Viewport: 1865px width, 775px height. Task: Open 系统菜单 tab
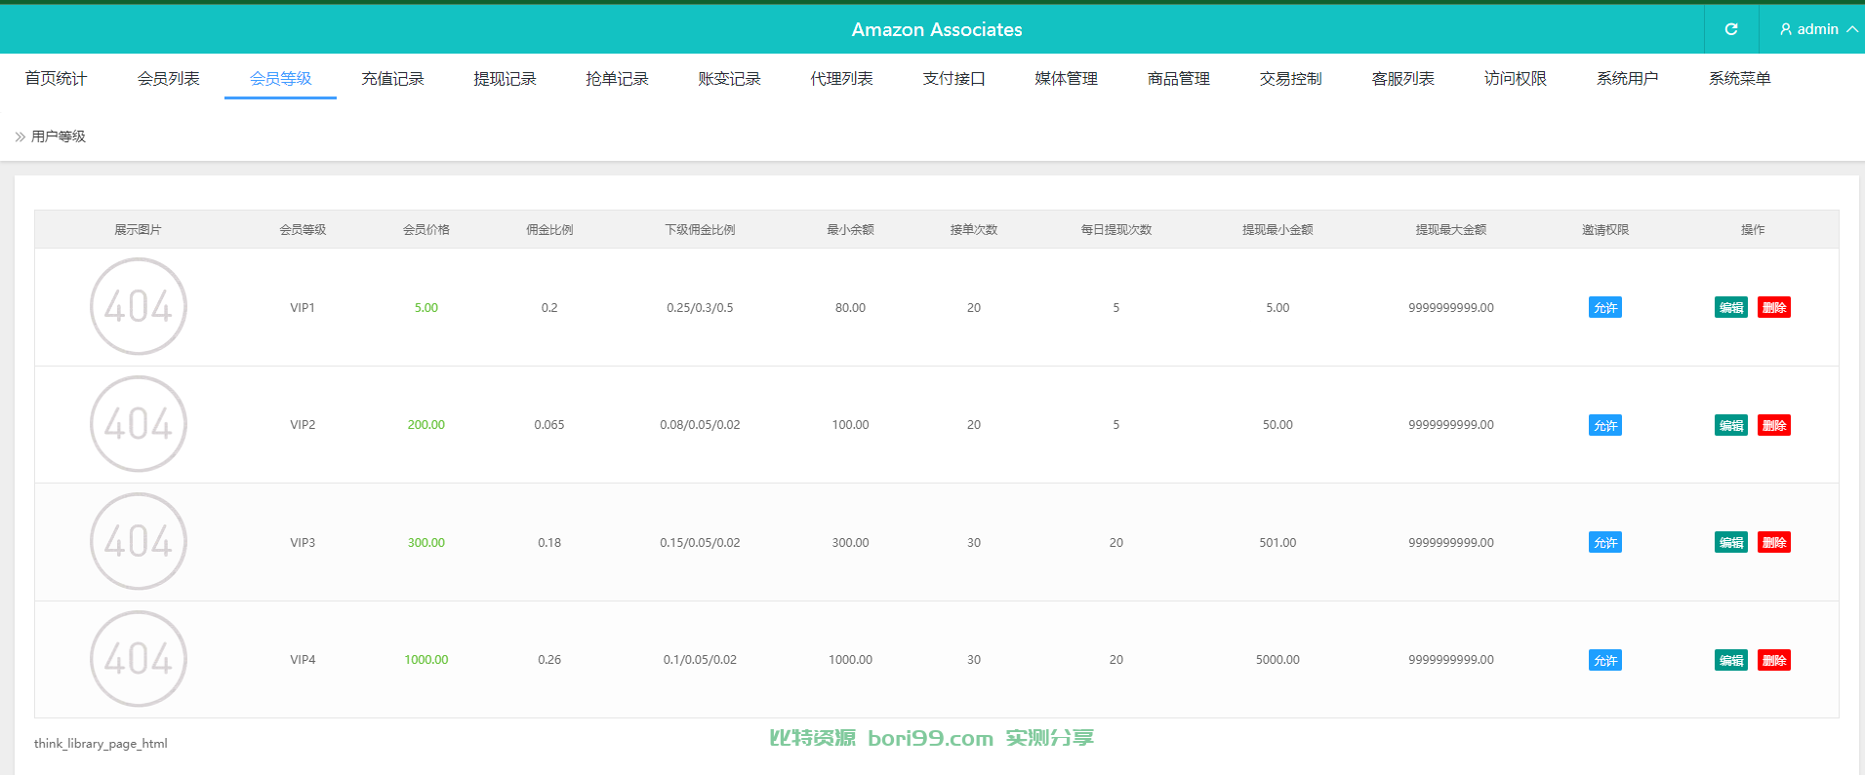click(1739, 78)
